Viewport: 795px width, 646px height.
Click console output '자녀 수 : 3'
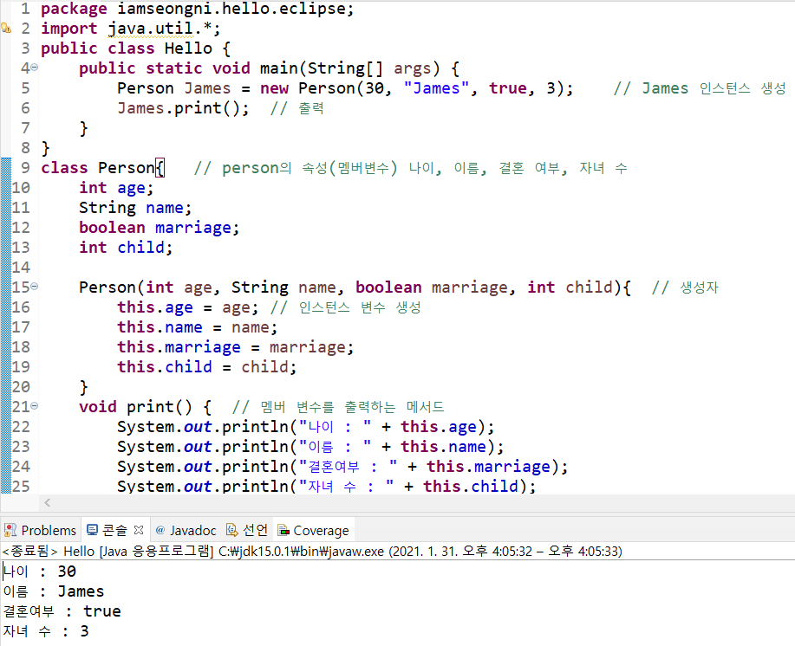coord(46,630)
